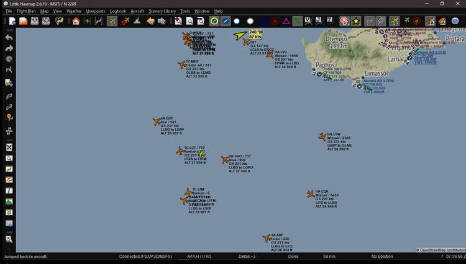The height and width of the screenshot is (264, 466).
Task: Click HA-LGK Wizzair aircraft icon
Action: click(x=311, y=194)
